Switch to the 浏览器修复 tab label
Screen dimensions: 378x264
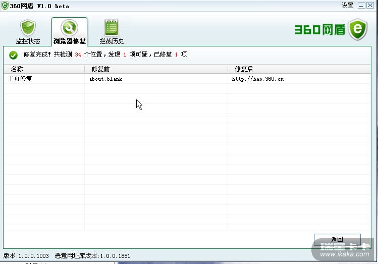70,41
